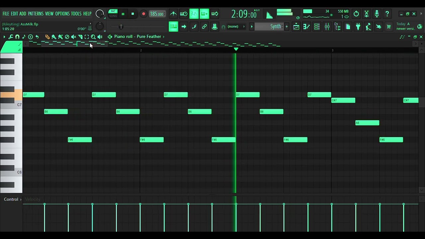The image size is (425, 239).
Task: Switch to SONG mode
Action: pos(113,16)
